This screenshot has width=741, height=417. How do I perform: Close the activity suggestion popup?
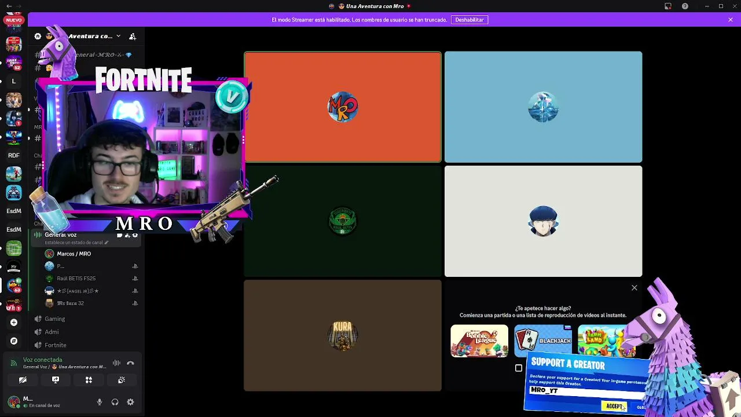point(634,288)
